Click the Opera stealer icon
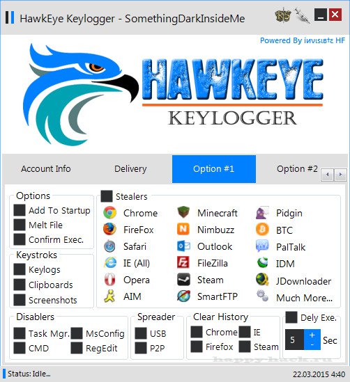 pos(109,280)
